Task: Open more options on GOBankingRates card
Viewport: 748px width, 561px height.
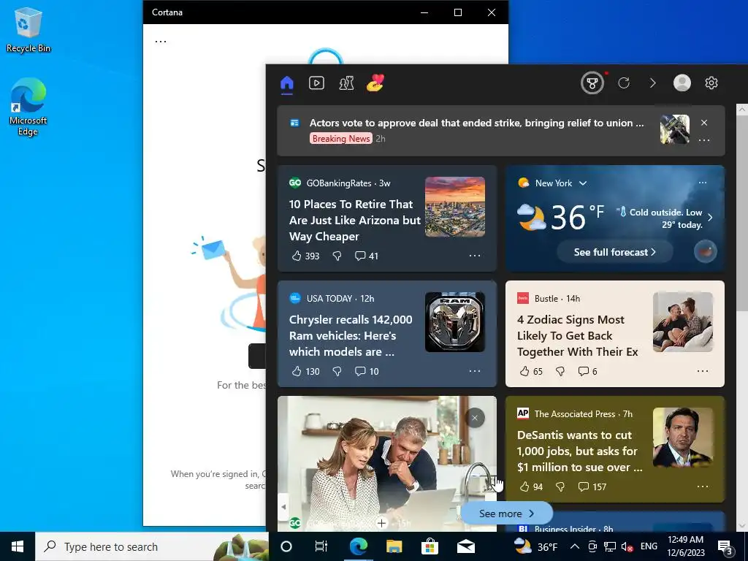Action: 475,256
